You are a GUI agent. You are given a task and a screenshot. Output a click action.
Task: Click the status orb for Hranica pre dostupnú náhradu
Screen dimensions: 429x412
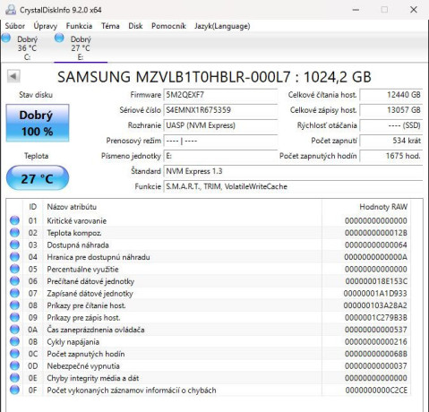[14, 257]
